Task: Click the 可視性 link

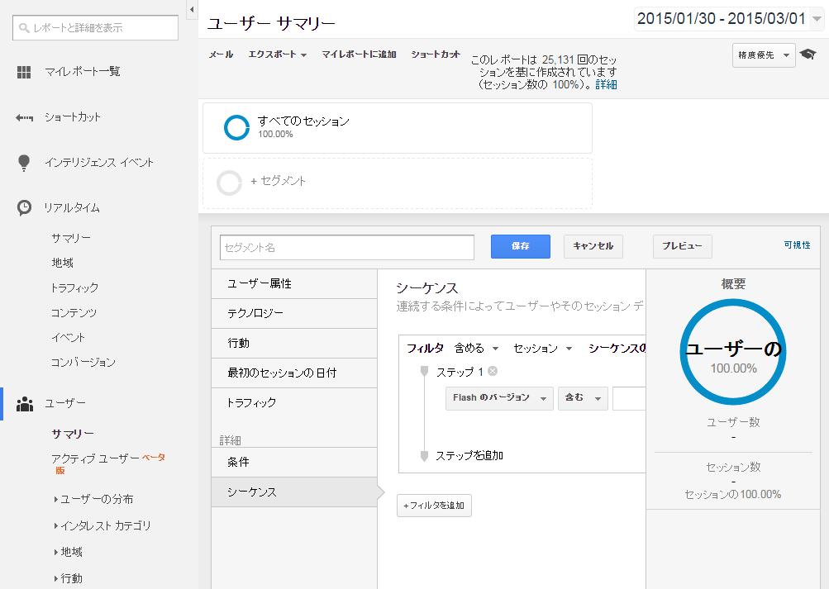Action: coord(798,245)
